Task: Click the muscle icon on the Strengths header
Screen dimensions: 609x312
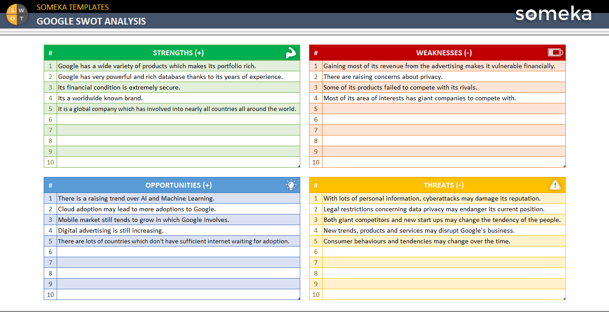Action: (291, 52)
